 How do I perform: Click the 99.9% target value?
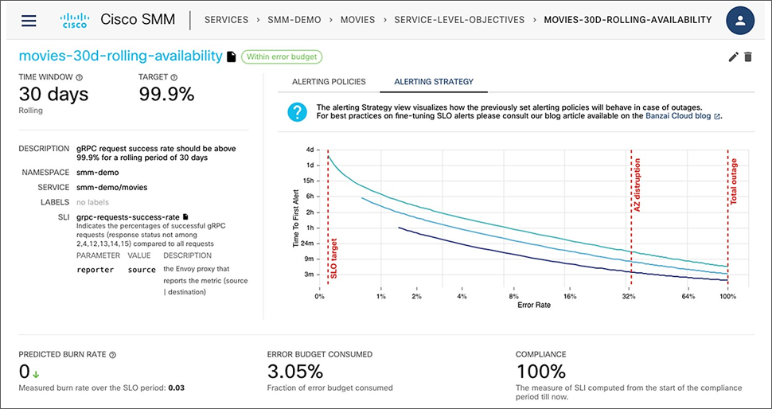(x=166, y=95)
